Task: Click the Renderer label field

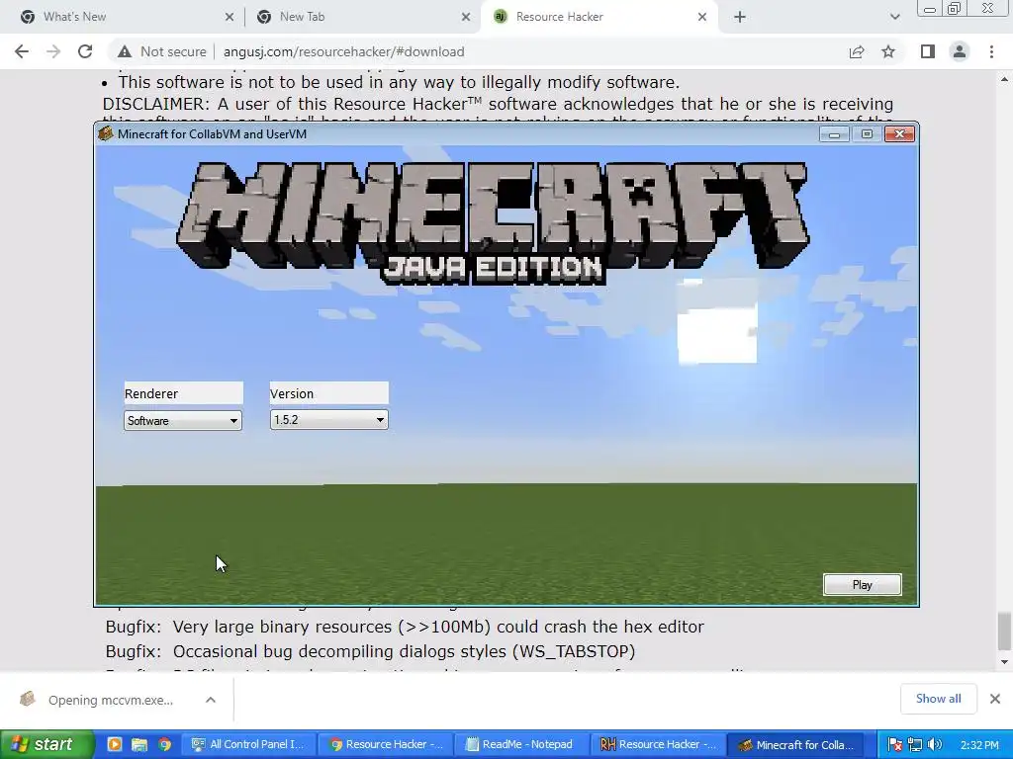Action: tap(183, 393)
